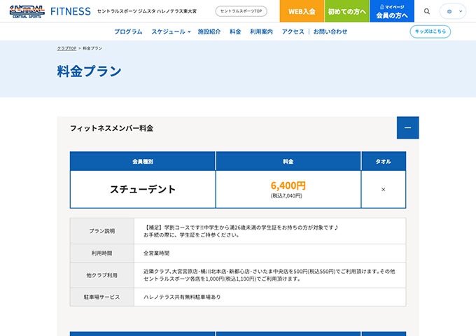The width and height of the screenshot is (476, 336).
Task: Open the 会員の方へ my page button
Action: [x=391, y=11]
